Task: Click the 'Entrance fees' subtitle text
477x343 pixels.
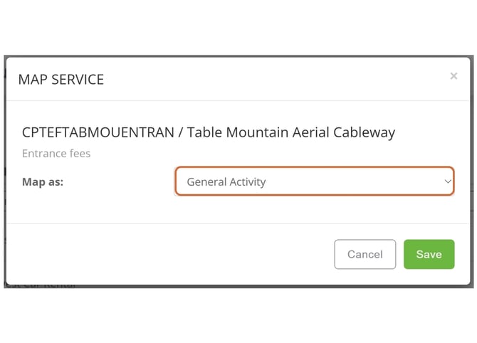Action: click(x=56, y=153)
